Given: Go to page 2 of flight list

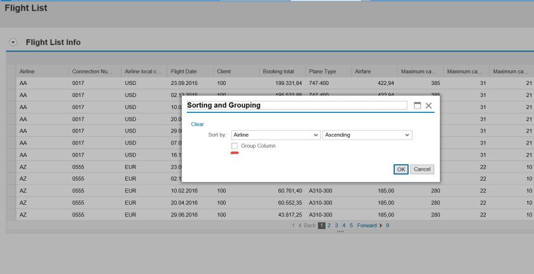Looking at the screenshot, I should (329, 225).
